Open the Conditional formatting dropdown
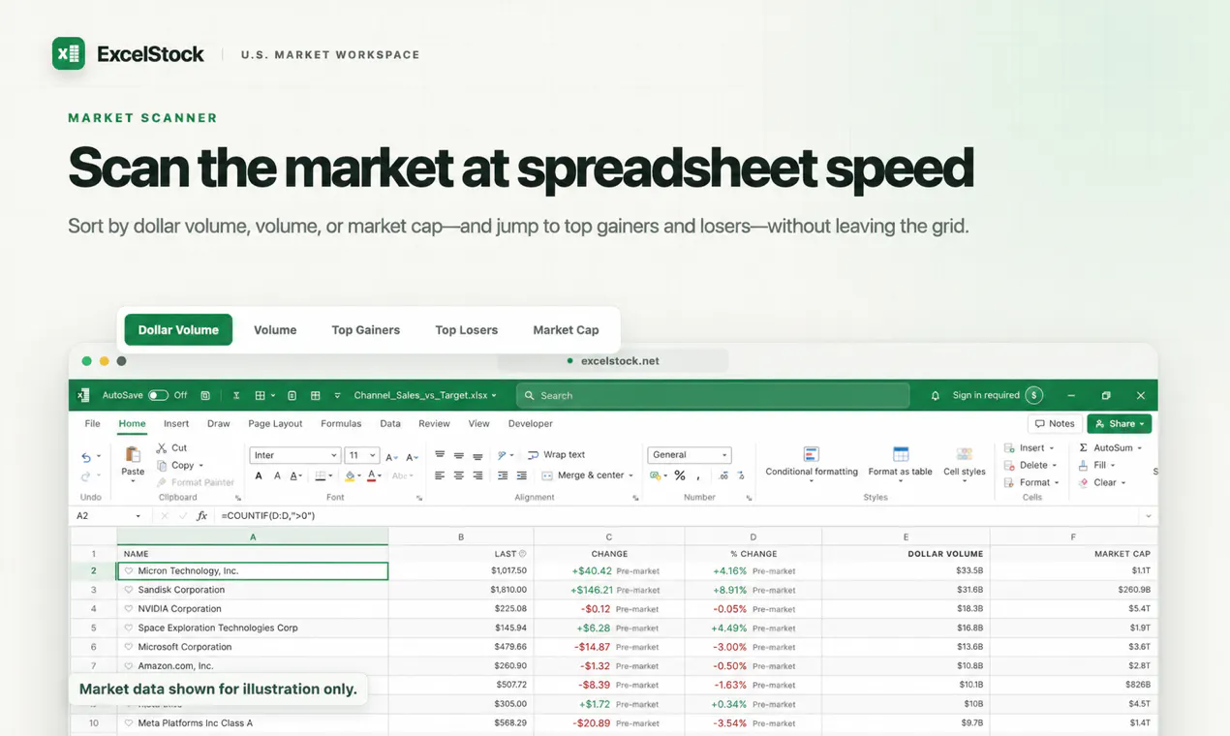Screen dimensions: 1230x736 [x=812, y=464]
